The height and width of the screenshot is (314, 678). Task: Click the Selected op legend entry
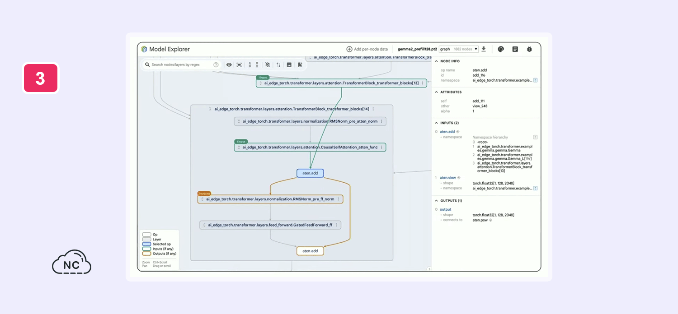coord(156,244)
